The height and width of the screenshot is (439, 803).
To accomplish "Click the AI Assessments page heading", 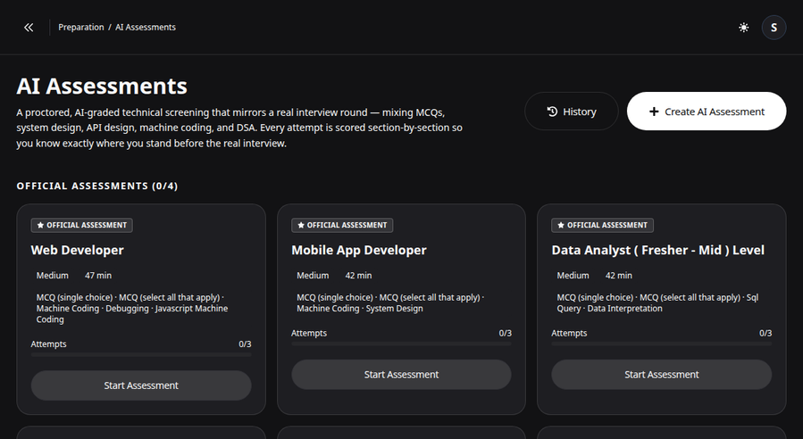I will click(102, 86).
